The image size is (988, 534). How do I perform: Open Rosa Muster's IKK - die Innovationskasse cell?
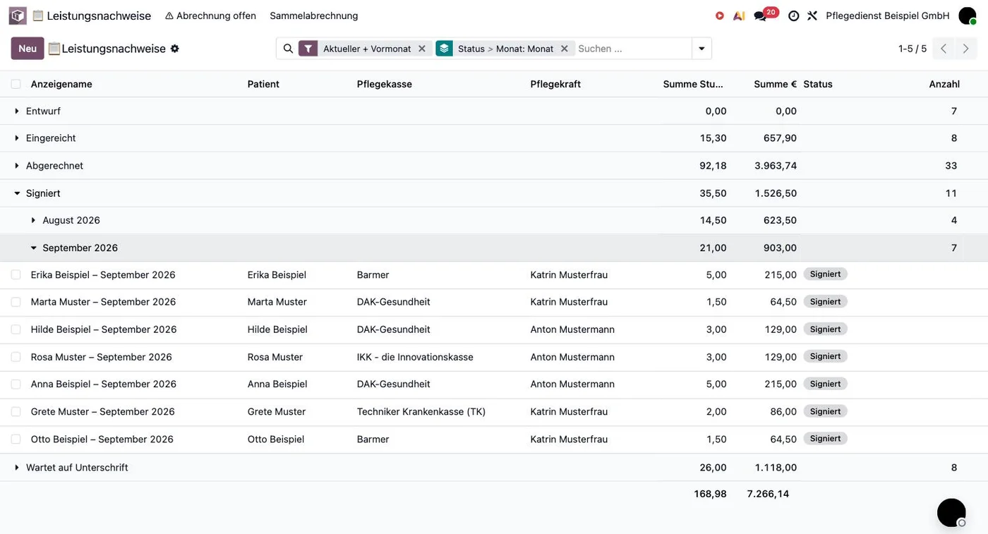pyautogui.click(x=415, y=357)
